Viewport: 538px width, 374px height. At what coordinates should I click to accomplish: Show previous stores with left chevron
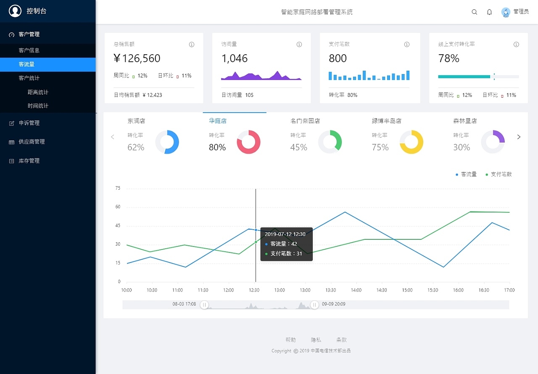[x=112, y=137]
